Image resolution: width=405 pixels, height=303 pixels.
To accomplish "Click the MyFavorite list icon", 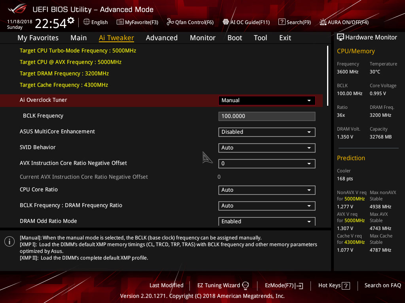I will (120, 22).
